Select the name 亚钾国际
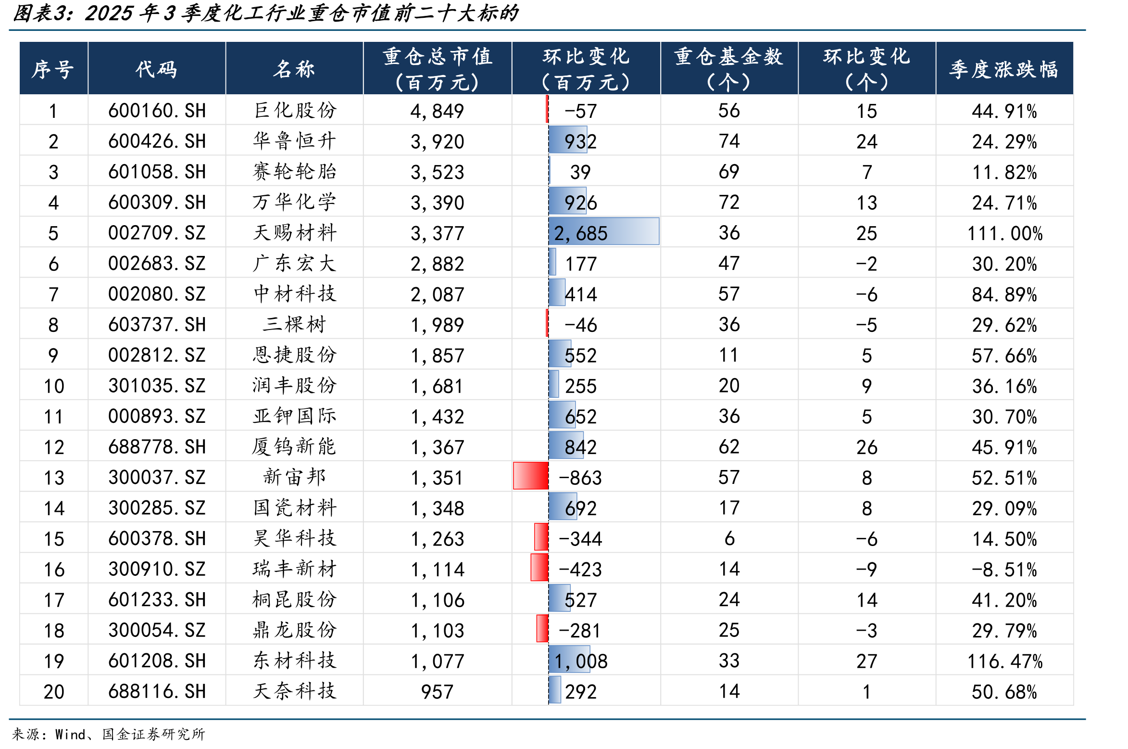This screenshot has height=749, width=1128. tap(294, 416)
